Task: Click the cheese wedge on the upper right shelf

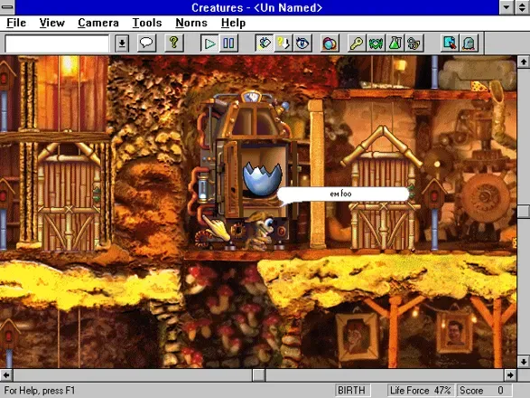Action: tap(479, 87)
